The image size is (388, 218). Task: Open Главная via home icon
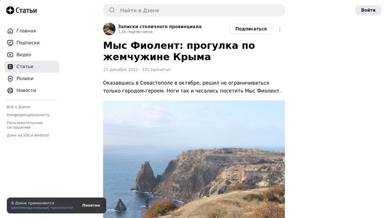coord(10,31)
